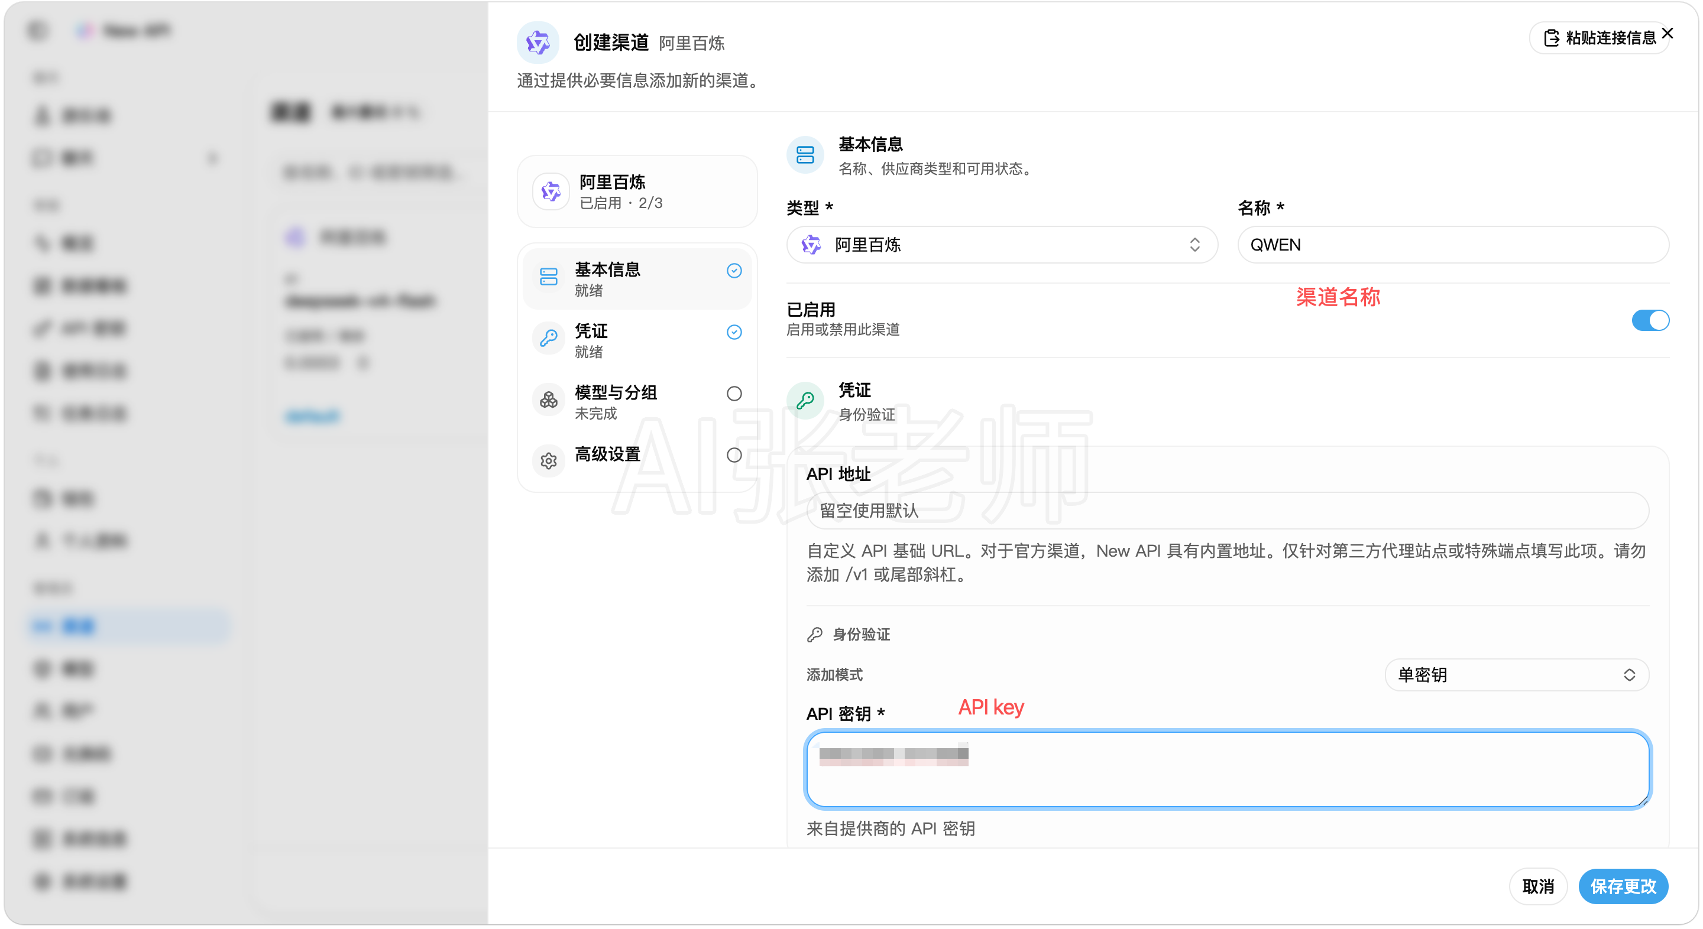
Task: Go to the 凭证 step
Action: pos(637,340)
